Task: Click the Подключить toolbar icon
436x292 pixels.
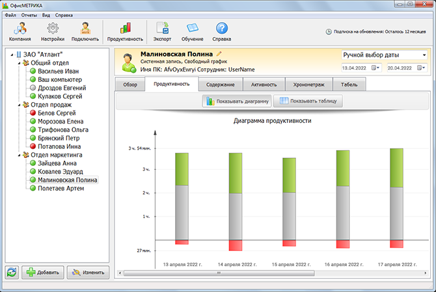Action: [85, 31]
